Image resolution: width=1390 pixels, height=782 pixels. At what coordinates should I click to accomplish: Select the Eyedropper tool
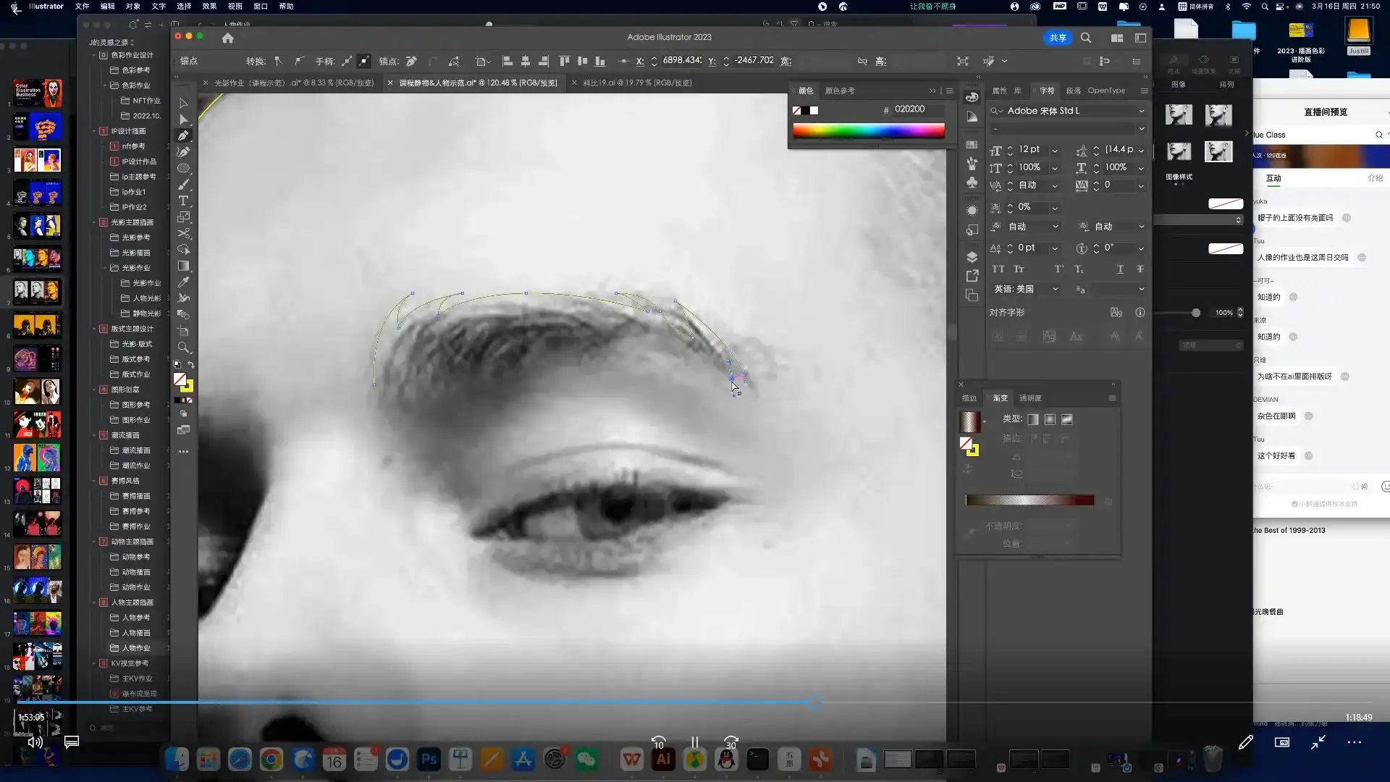pyautogui.click(x=184, y=282)
